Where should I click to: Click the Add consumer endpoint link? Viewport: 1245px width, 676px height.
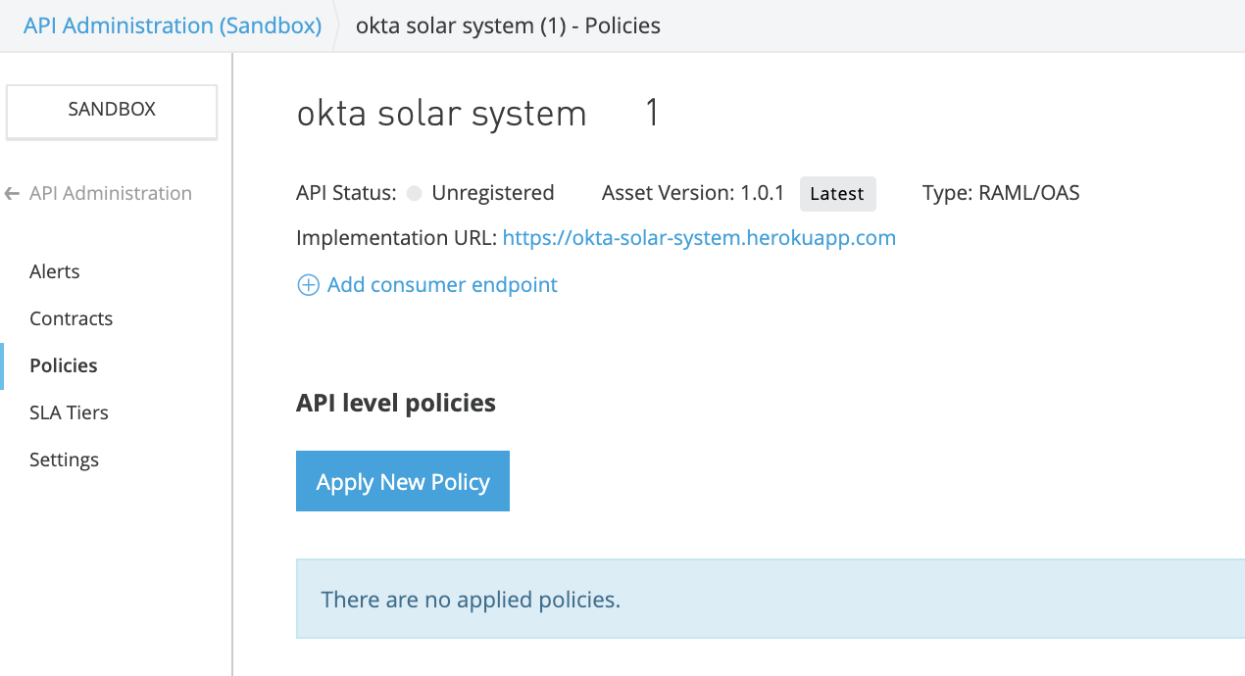(x=442, y=285)
